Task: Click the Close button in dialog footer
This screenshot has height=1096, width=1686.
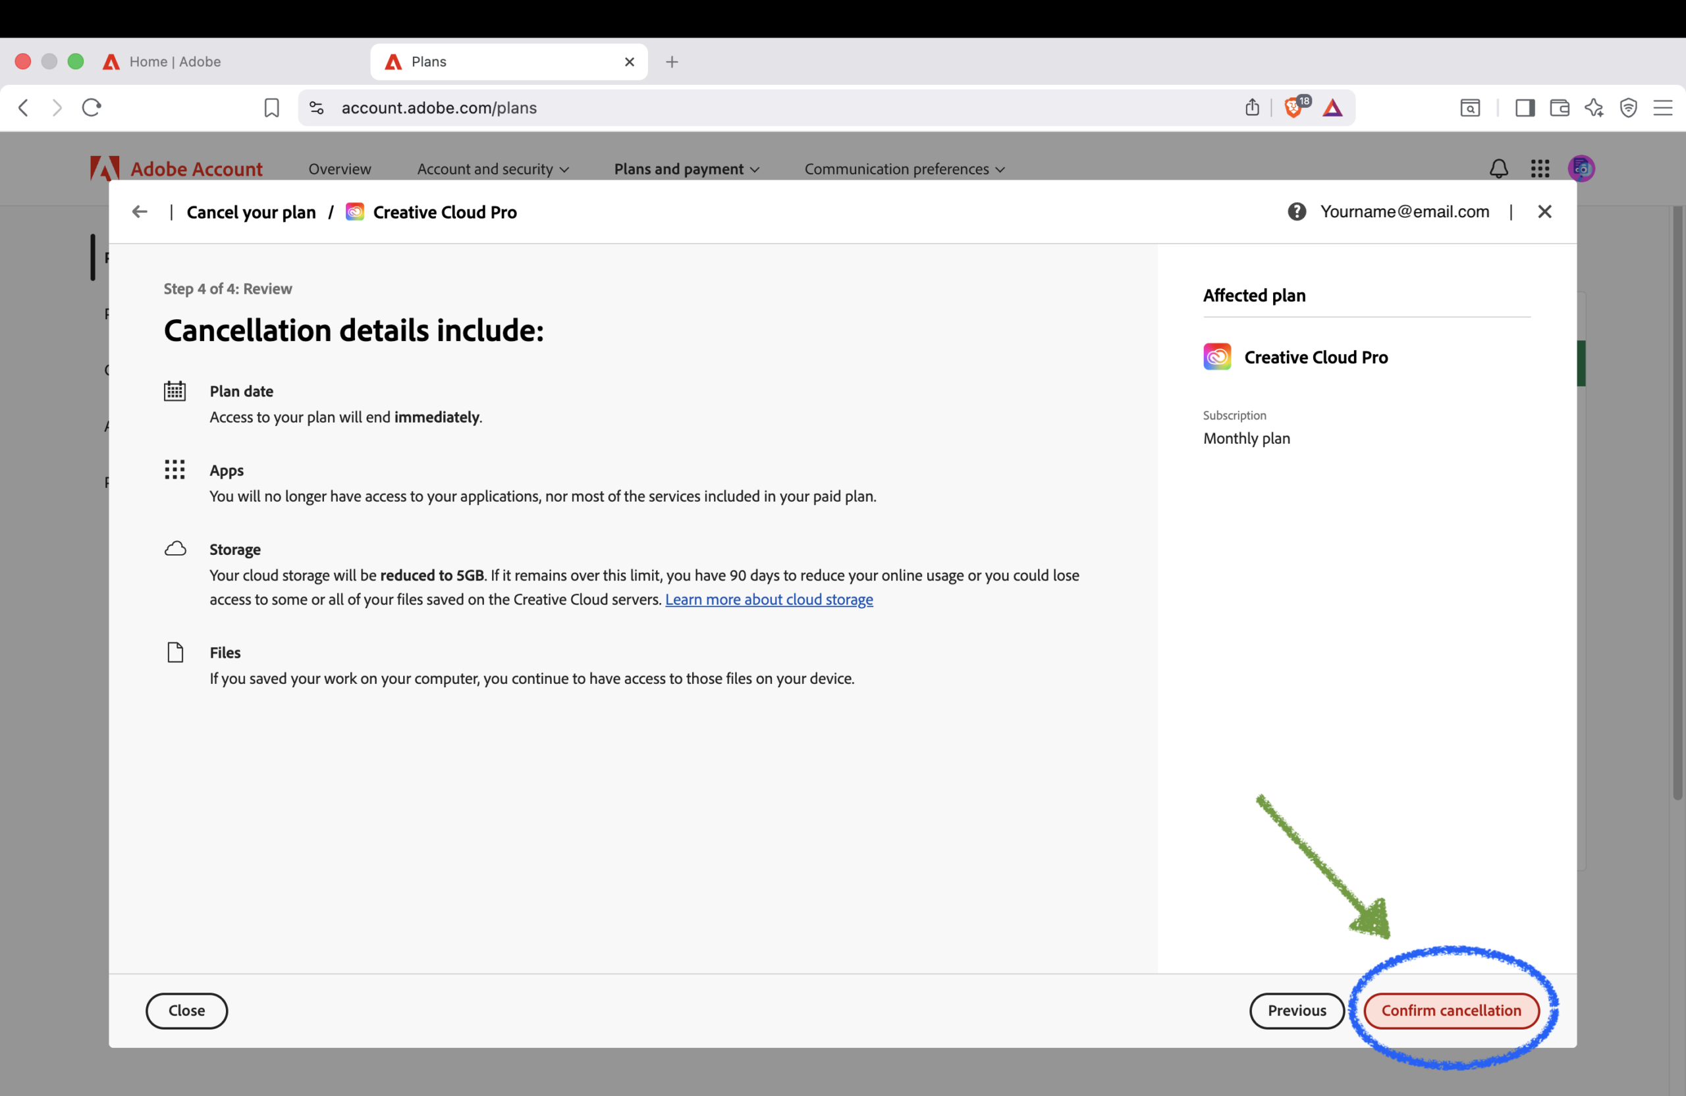Action: pos(186,1010)
